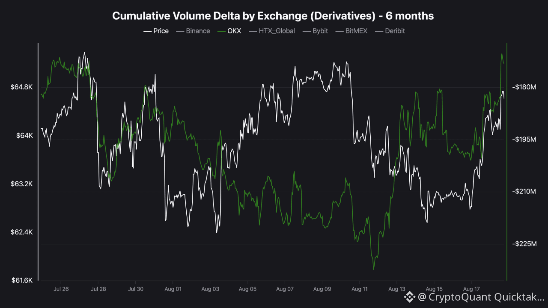Click the Aug 07 date label
This screenshot has height=308, width=548.
(285, 289)
